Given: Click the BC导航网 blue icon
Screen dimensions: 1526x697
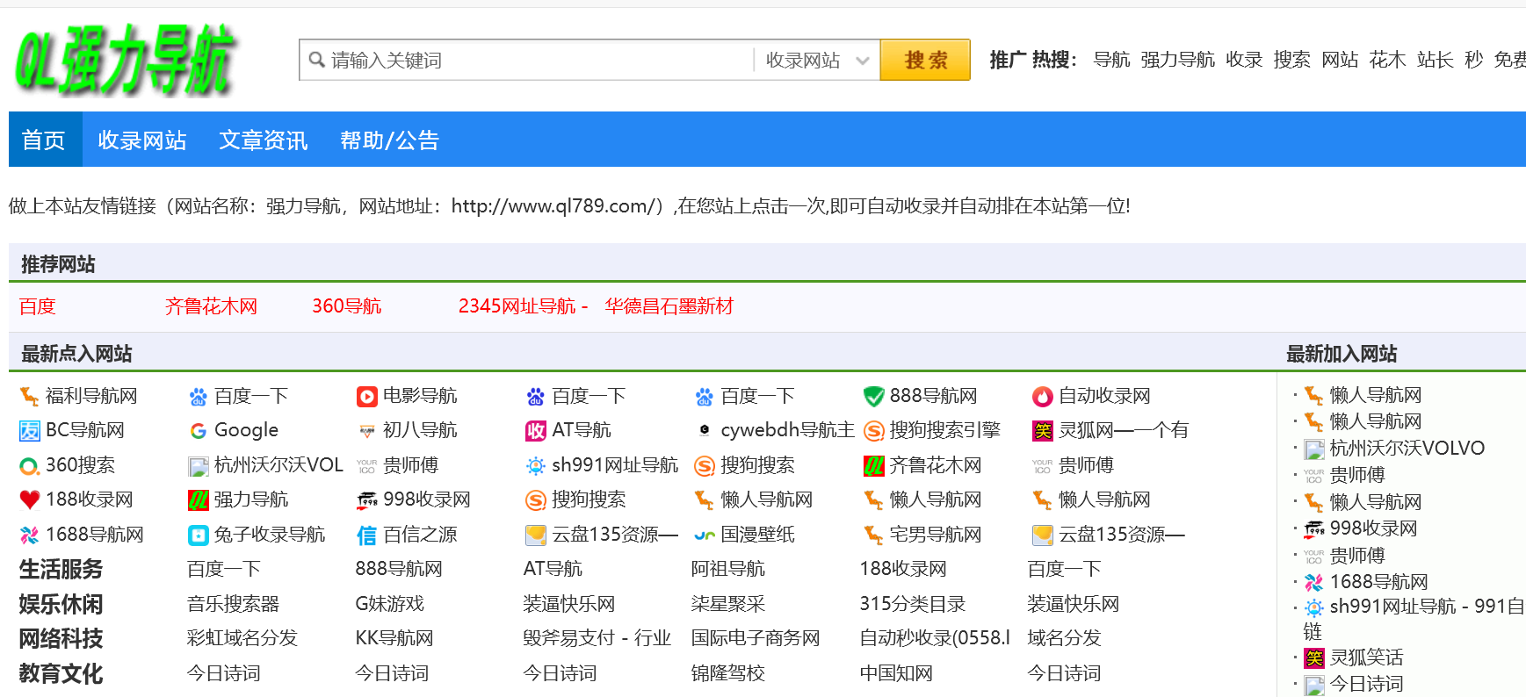Looking at the screenshot, I should click(x=29, y=431).
